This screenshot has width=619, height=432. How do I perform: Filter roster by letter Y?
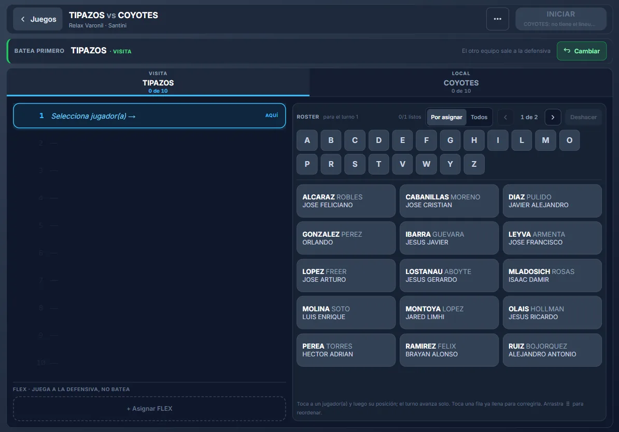tap(450, 164)
